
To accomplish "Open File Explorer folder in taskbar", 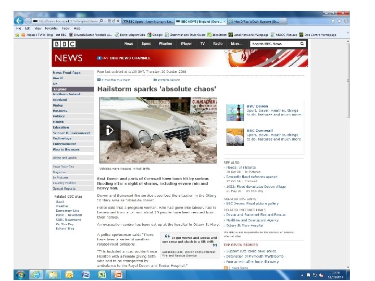I will tap(53, 275).
